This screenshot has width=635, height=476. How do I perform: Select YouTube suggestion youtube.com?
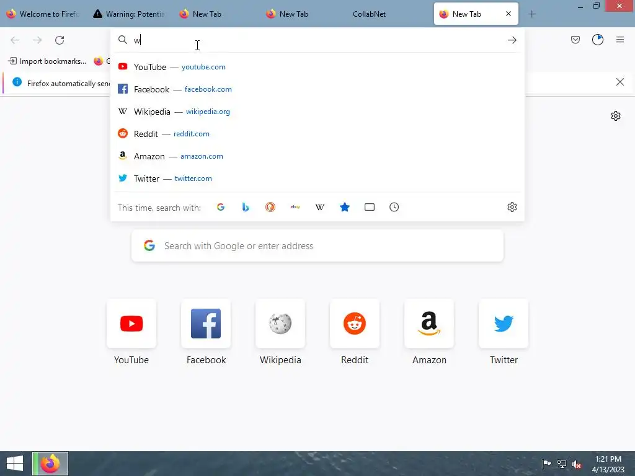click(317, 67)
